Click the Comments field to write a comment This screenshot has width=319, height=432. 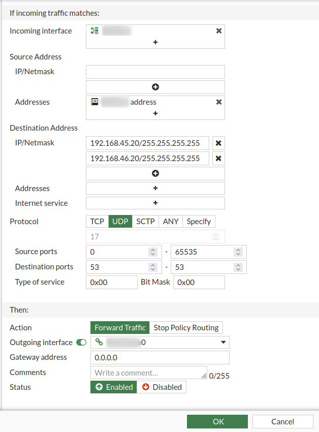[x=148, y=373]
